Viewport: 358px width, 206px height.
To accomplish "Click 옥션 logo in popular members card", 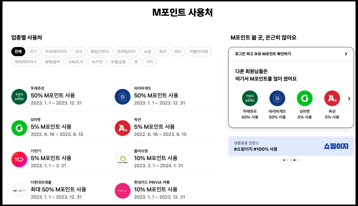I will (332, 98).
